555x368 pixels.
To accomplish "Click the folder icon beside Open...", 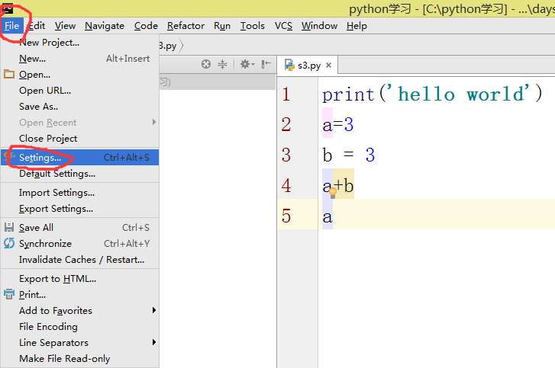I will pyautogui.click(x=9, y=74).
